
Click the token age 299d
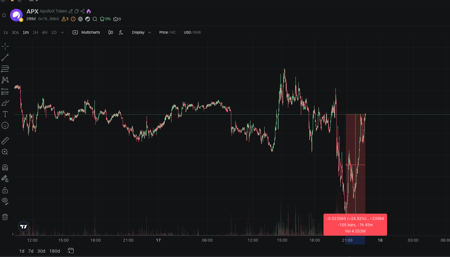click(31, 19)
